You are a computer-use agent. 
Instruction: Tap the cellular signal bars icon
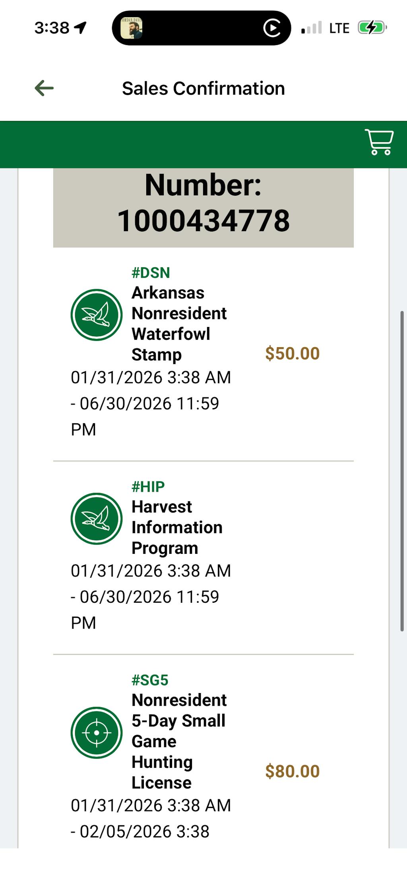tap(311, 28)
